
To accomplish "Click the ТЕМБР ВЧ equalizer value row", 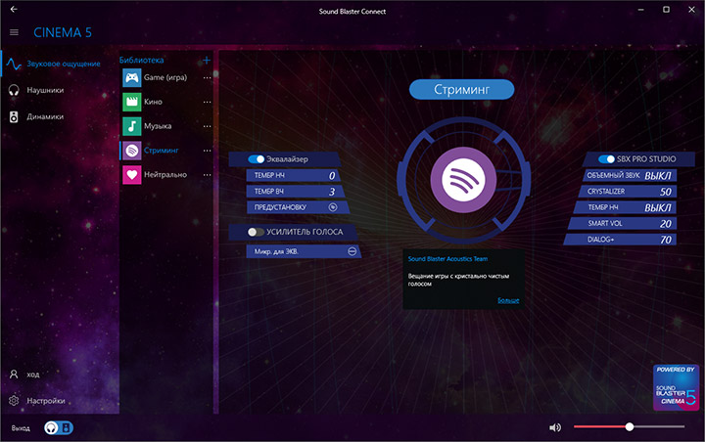I will [x=296, y=192].
